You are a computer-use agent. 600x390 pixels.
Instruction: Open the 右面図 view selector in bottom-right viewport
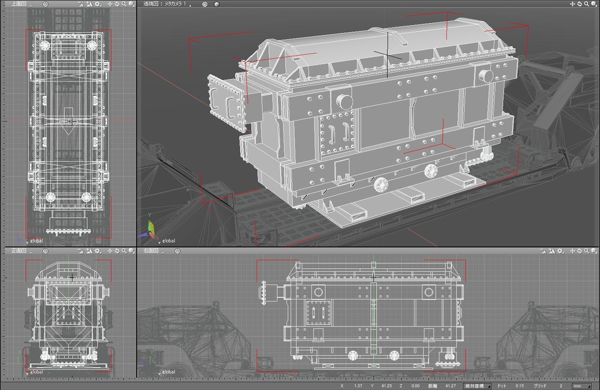click(154, 251)
